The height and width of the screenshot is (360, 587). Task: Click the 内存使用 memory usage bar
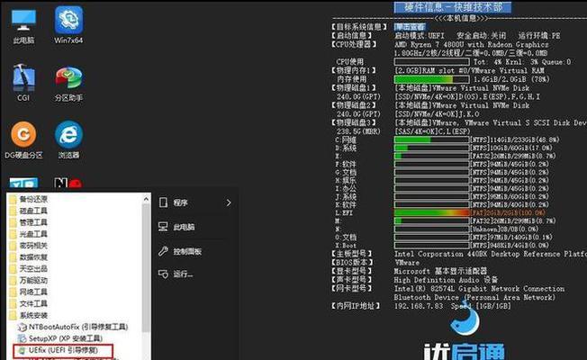tap(431, 79)
